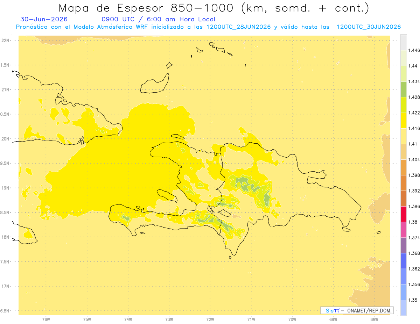Click the latitude label '21N'
The height and width of the screenshot is (324, 420).
point(6,90)
